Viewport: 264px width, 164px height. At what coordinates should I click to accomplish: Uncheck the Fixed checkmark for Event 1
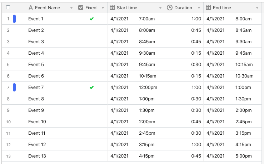[92, 19]
